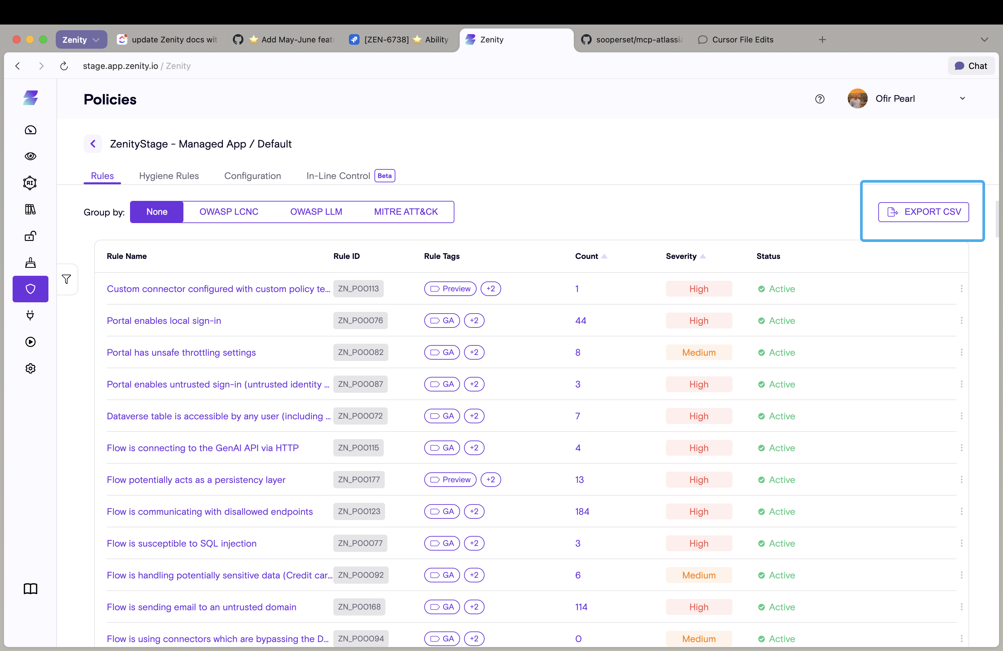The image size is (1003, 651).
Task: Select None grouping option
Action: click(157, 212)
